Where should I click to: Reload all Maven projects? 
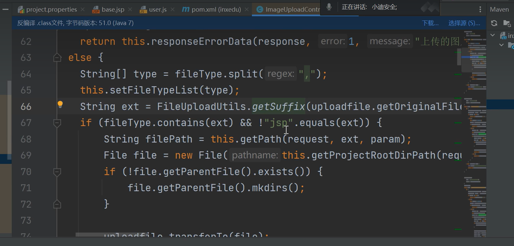point(494,23)
